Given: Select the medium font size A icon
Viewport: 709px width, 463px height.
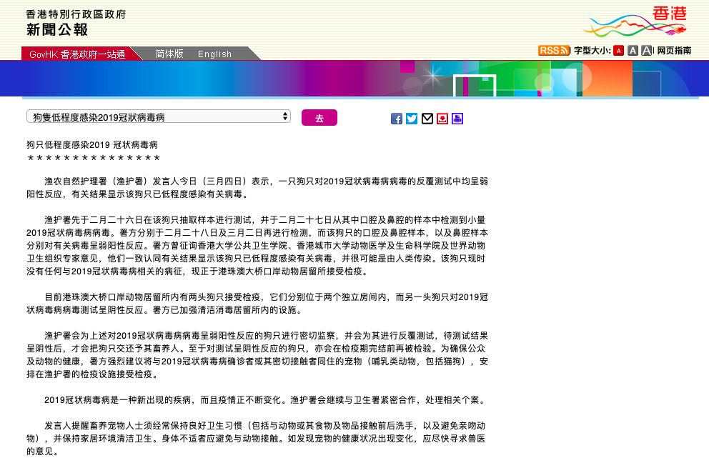Looking at the screenshot, I should coord(633,50).
